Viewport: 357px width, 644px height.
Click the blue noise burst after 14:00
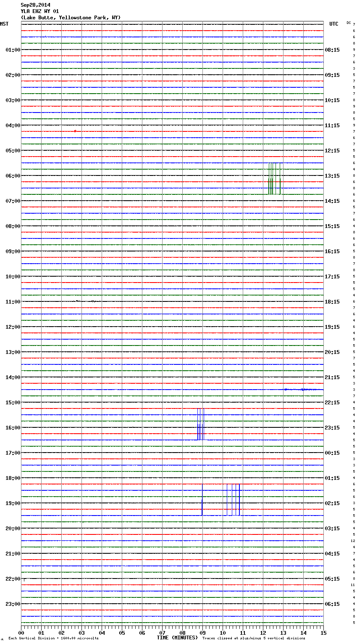(303, 390)
